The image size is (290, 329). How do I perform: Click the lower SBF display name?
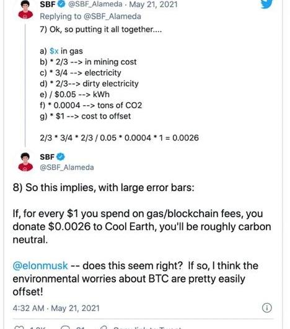pos(47,156)
